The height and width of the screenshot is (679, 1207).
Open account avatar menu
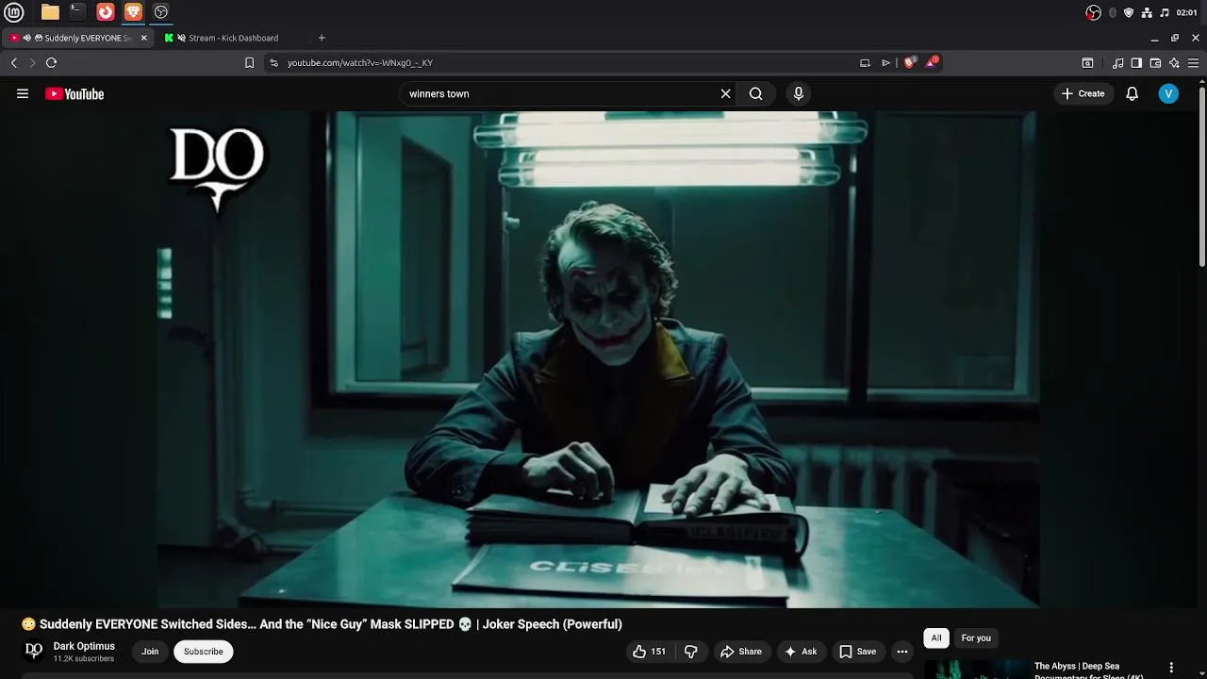tap(1168, 93)
